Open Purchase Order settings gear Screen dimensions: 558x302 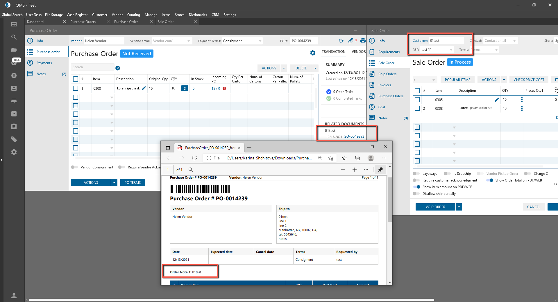pyautogui.click(x=313, y=53)
